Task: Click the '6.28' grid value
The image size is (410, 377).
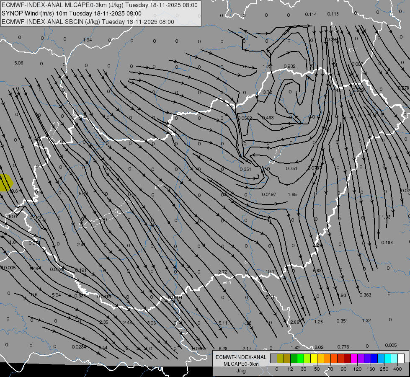Action: click(x=223, y=349)
